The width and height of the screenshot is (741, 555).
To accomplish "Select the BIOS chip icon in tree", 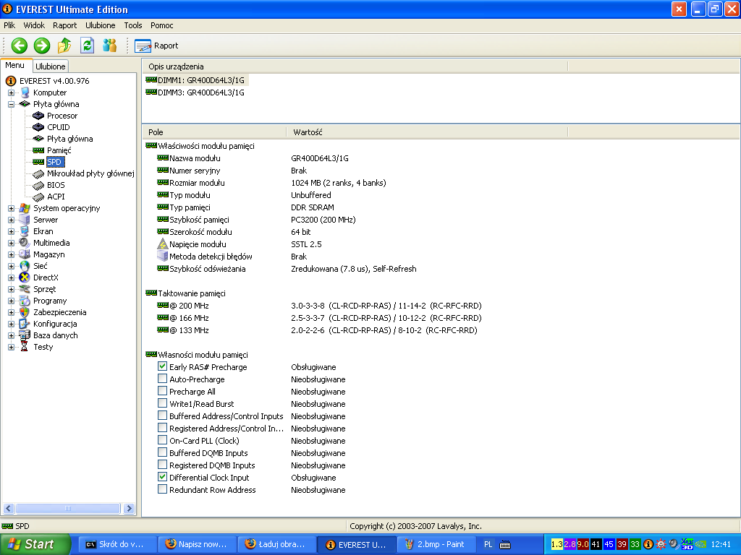I will point(38,185).
